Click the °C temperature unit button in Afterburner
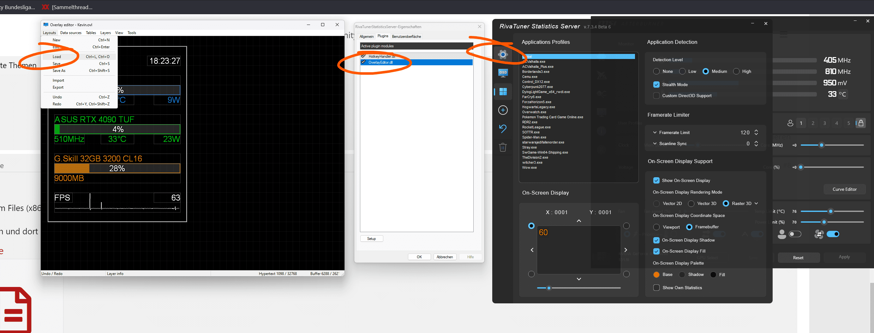Screen dimensions: 874x333 tap(842, 94)
